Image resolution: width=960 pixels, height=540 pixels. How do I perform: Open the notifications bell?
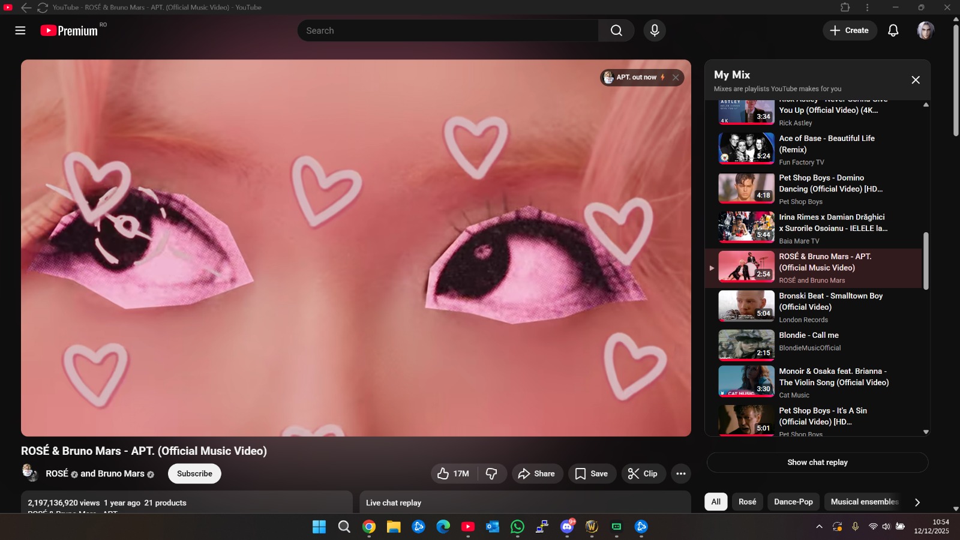893,31
